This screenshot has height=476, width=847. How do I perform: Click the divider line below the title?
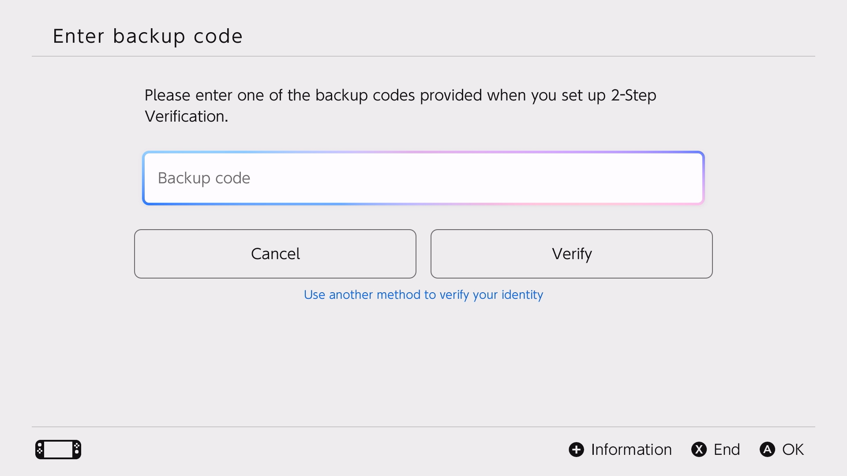coord(423,56)
